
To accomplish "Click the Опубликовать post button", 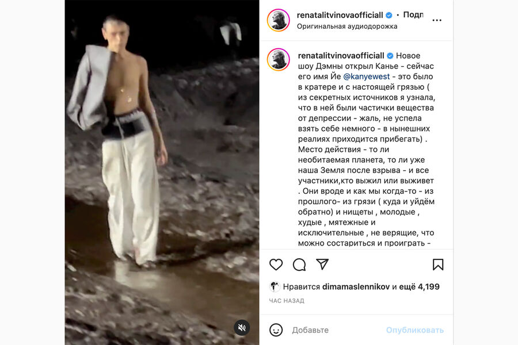I will [414, 330].
